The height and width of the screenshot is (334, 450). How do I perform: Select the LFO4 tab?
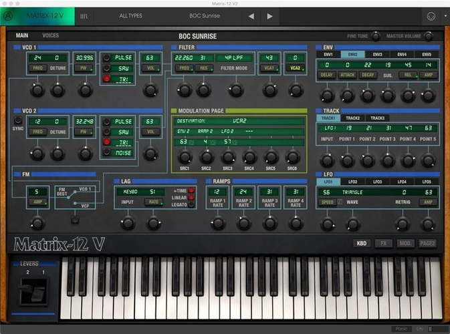click(x=402, y=182)
